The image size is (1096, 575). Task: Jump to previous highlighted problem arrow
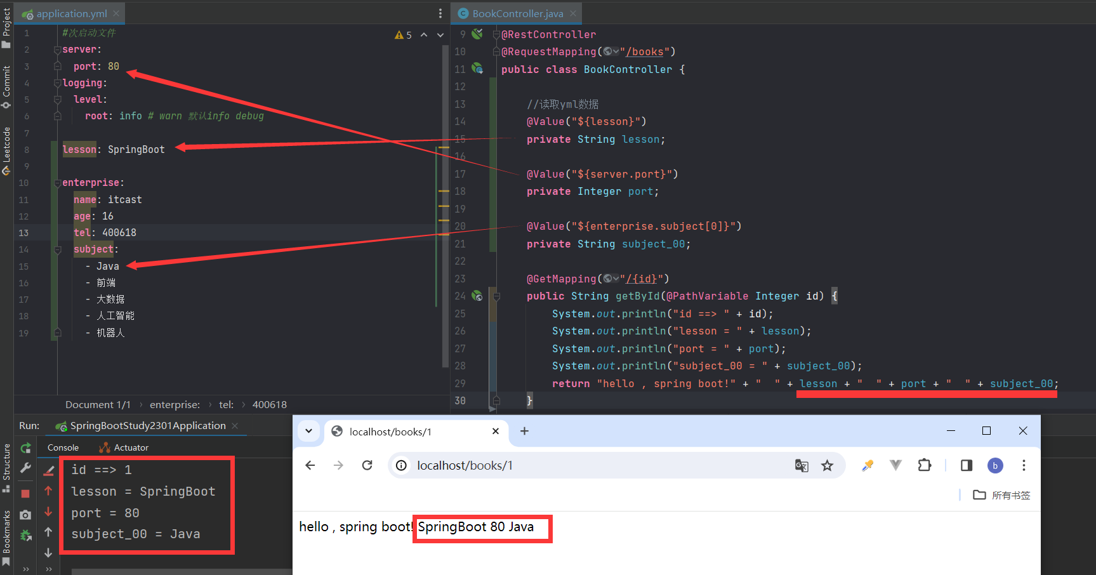point(424,35)
